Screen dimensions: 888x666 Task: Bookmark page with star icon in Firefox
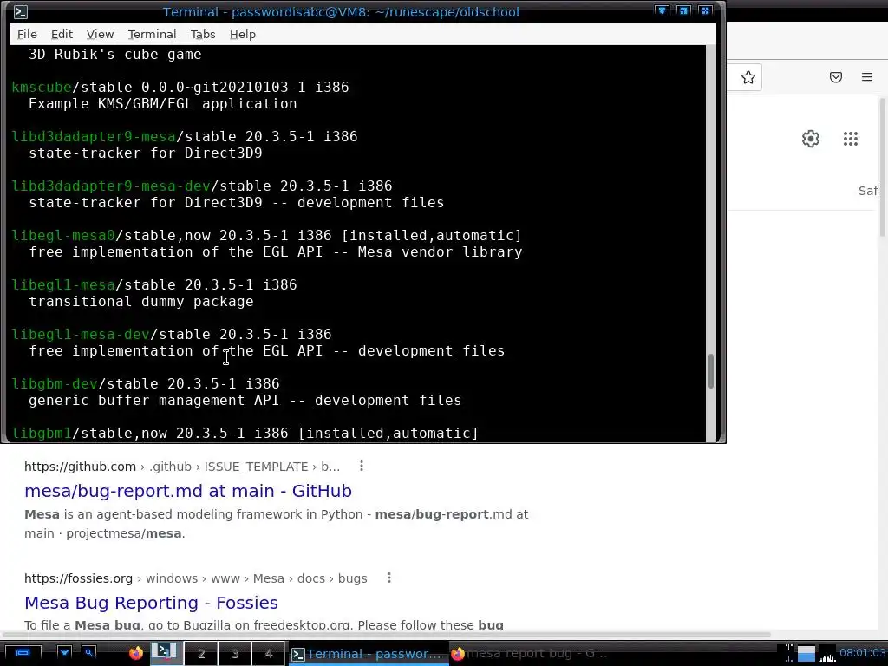pyautogui.click(x=748, y=77)
